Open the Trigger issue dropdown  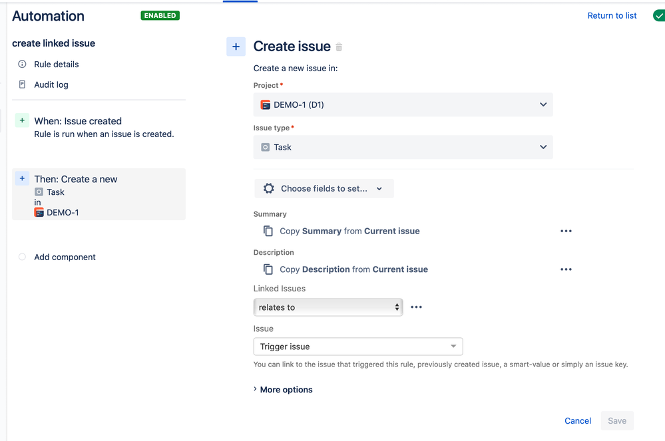coord(358,347)
